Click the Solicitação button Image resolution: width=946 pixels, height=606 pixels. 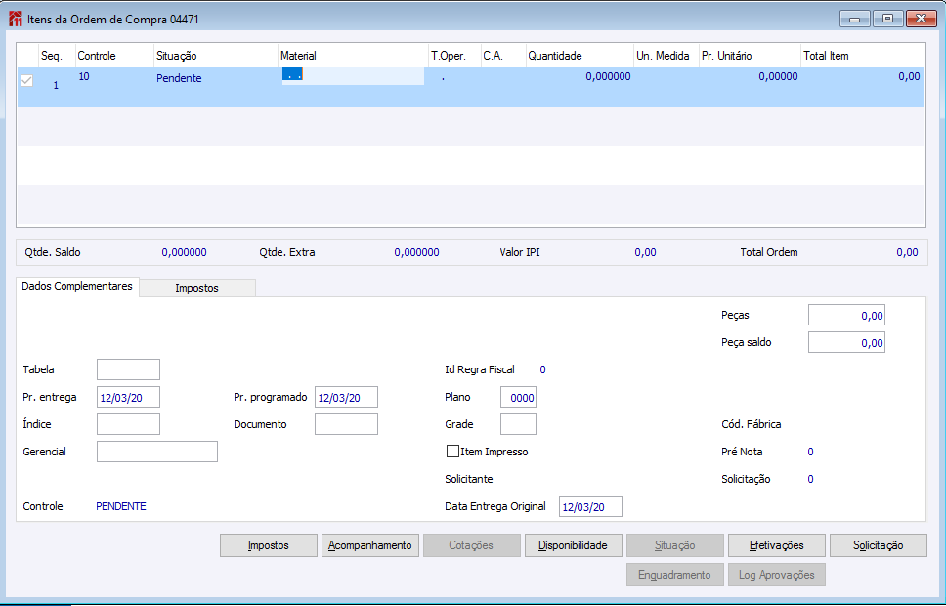[878, 545]
